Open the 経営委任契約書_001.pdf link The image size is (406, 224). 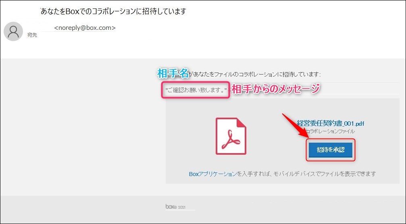331,123
